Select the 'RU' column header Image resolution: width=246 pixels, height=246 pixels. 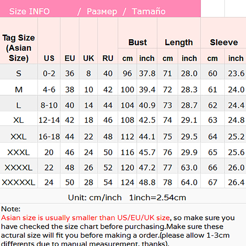(x=108, y=58)
